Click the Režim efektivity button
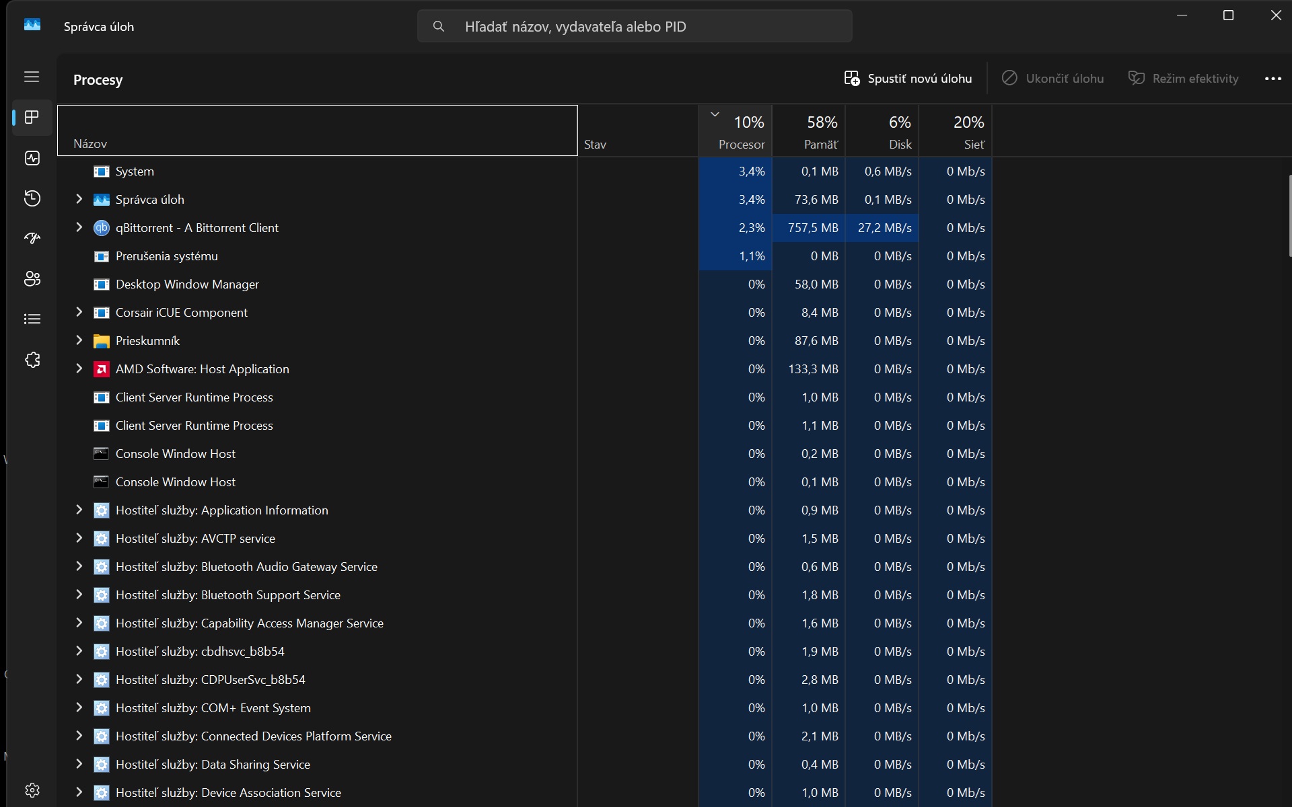This screenshot has height=807, width=1292. [x=1183, y=79]
